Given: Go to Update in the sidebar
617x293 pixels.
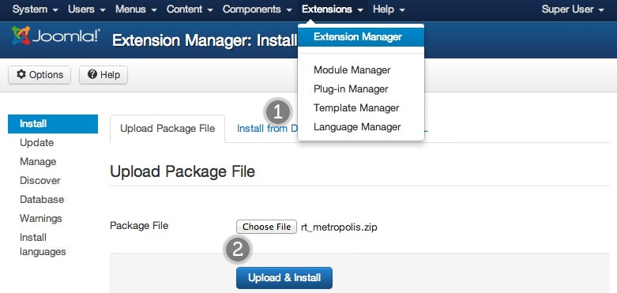Looking at the screenshot, I should click(x=36, y=143).
